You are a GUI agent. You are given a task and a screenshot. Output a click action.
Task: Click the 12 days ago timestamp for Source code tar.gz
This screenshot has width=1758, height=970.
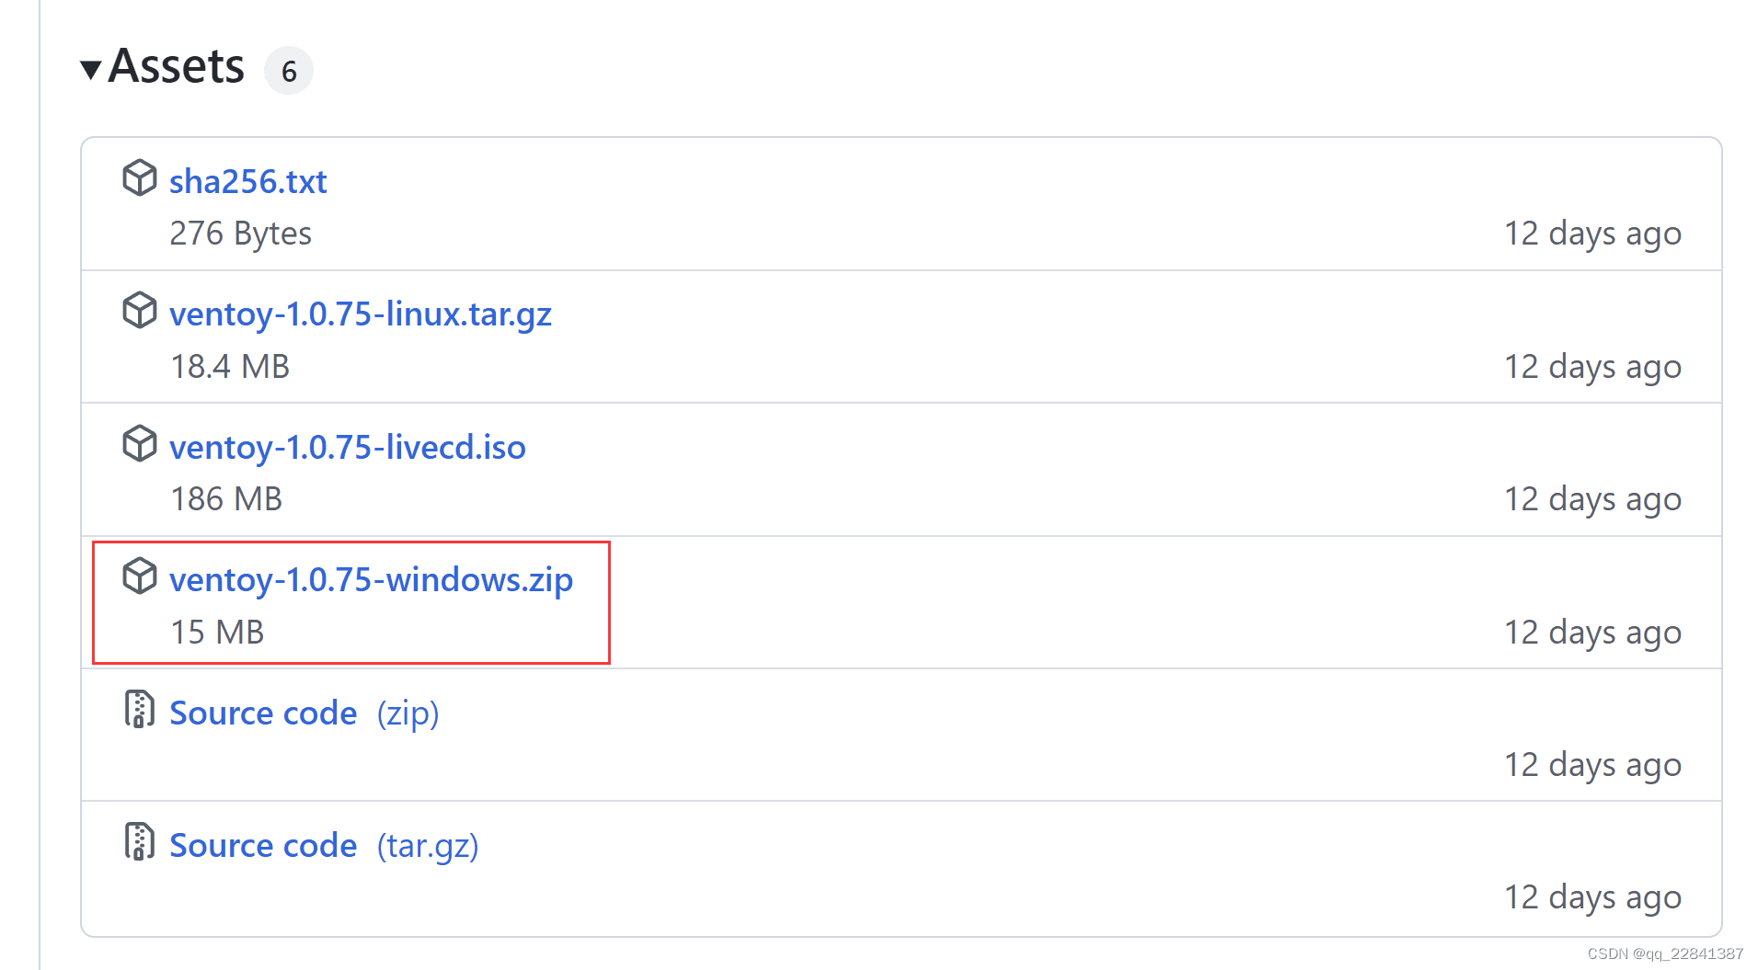click(x=1592, y=897)
